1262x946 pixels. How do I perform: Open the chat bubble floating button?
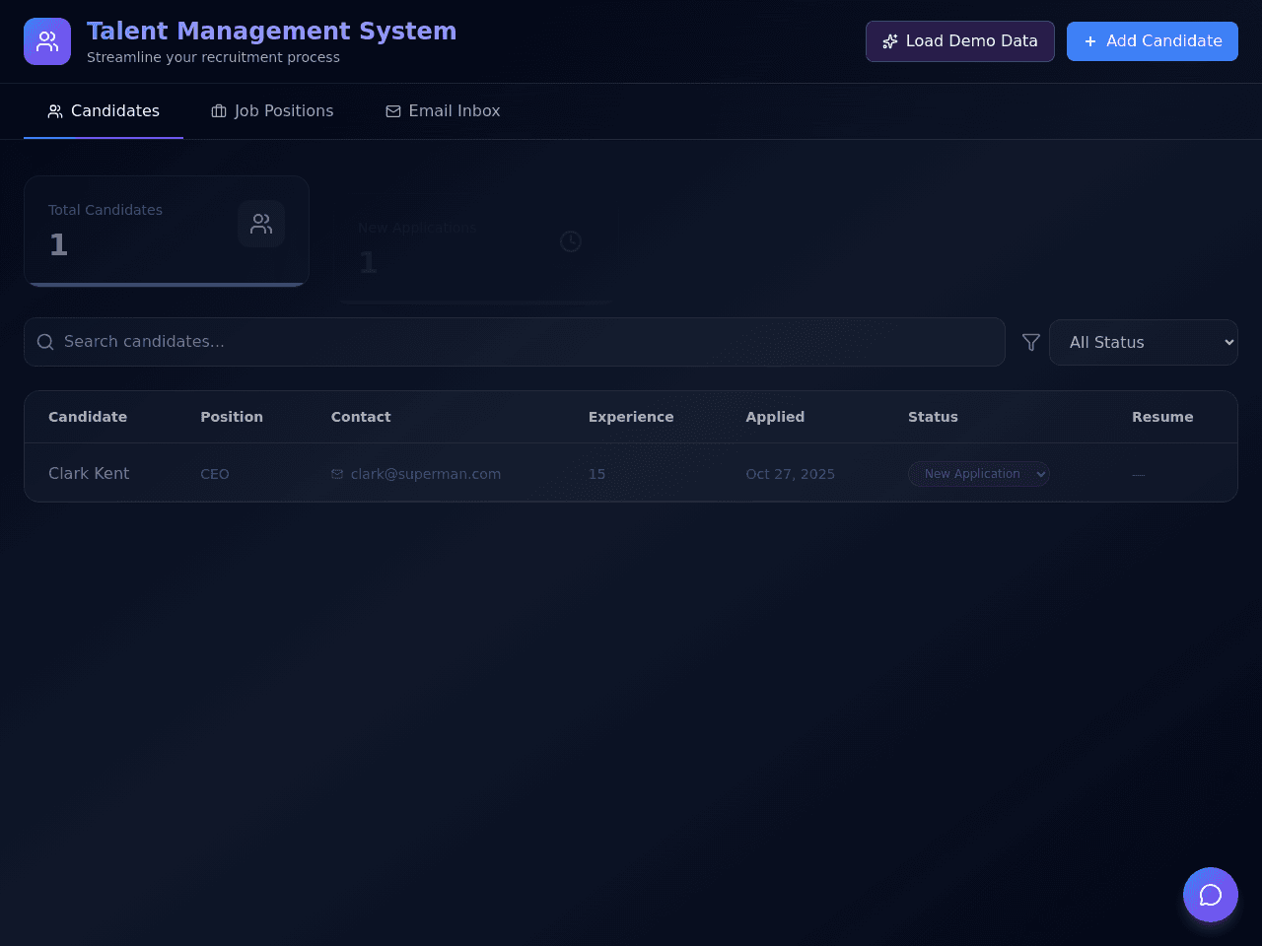[x=1211, y=895]
